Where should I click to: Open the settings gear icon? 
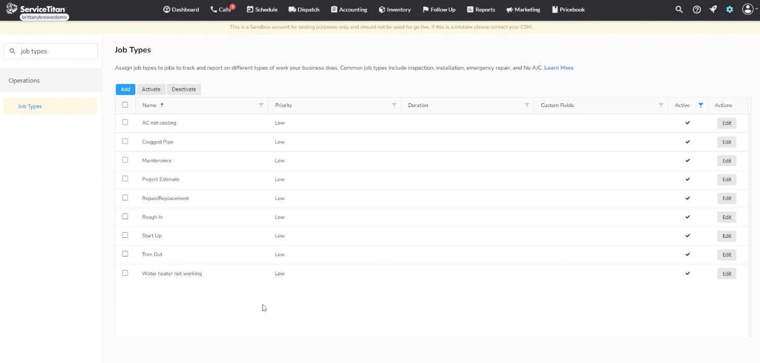tap(729, 9)
